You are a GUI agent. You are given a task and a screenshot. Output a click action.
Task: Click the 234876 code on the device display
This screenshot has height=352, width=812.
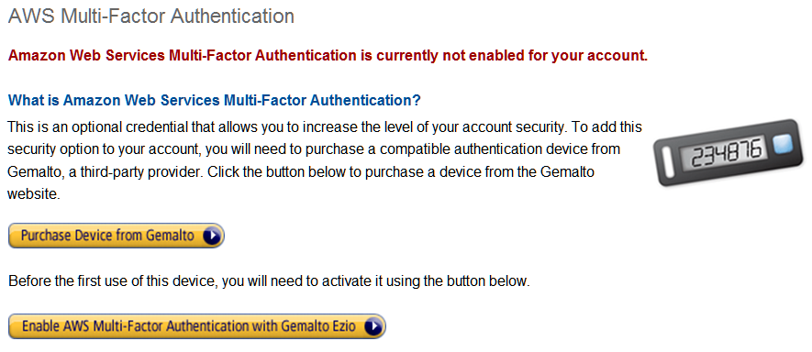(728, 152)
